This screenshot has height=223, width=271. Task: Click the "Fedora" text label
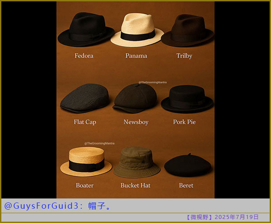coord(84,56)
